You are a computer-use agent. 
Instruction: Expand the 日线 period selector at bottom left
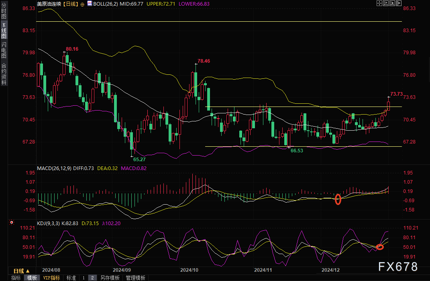[x=18, y=271]
